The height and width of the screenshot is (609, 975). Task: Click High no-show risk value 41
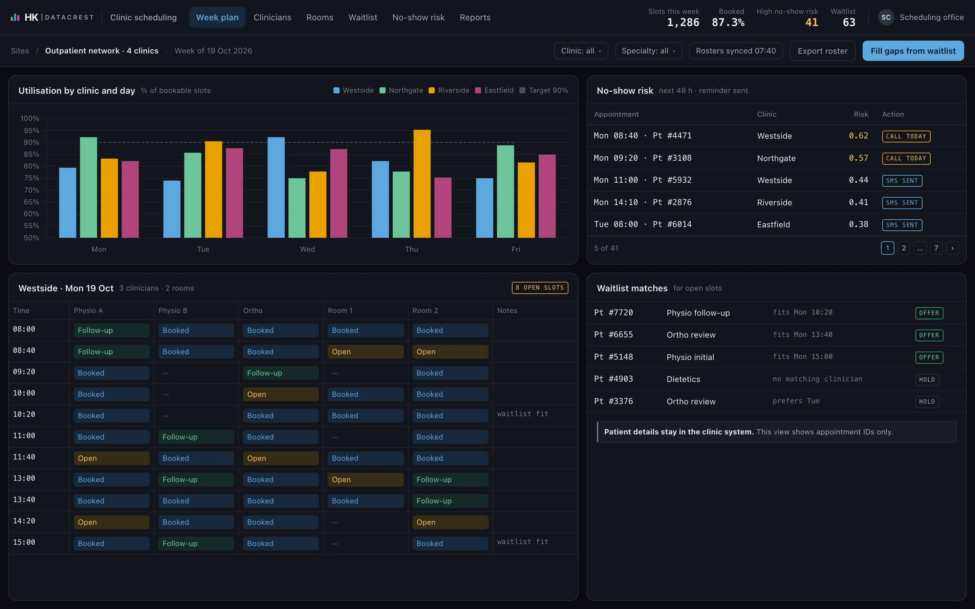pyautogui.click(x=811, y=23)
